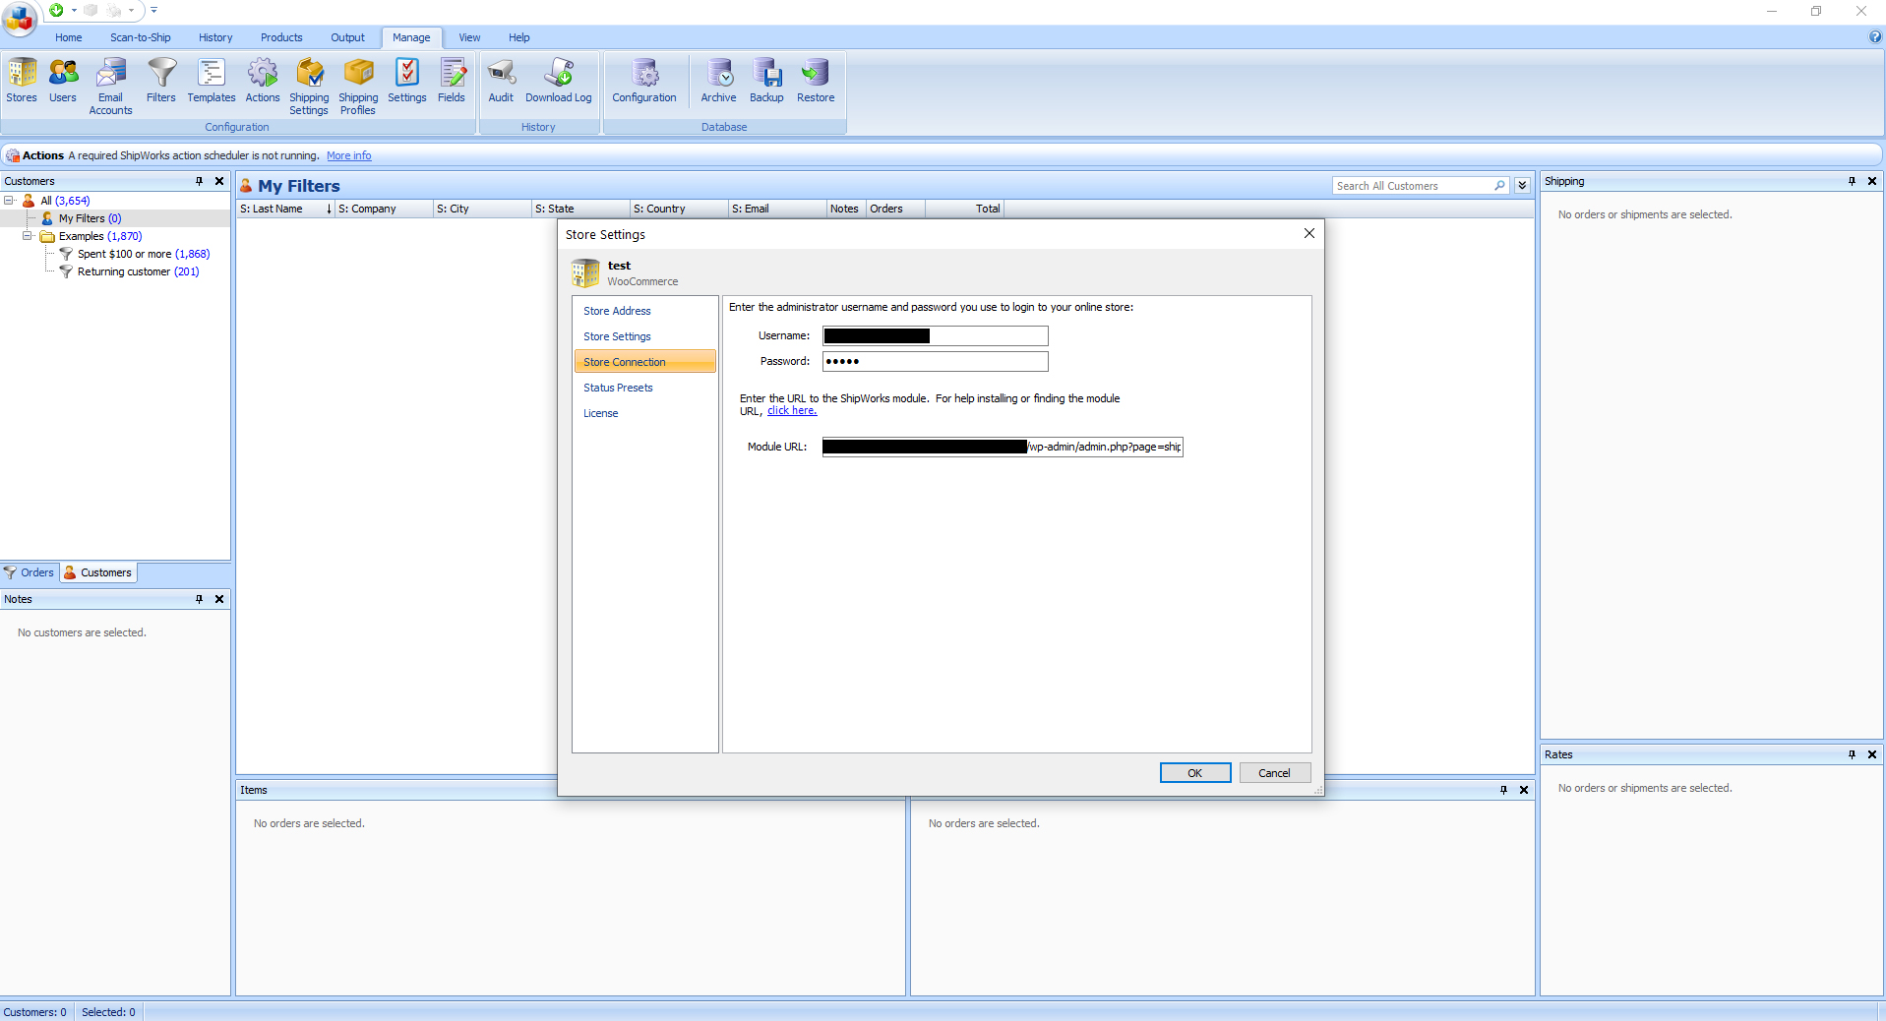This screenshot has width=1886, height=1021.
Task: Close the Shipping panel
Action: 1872,181
